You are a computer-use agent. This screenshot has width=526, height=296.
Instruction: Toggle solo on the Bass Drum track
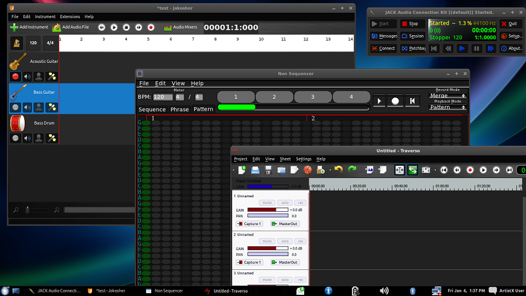coord(39,138)
